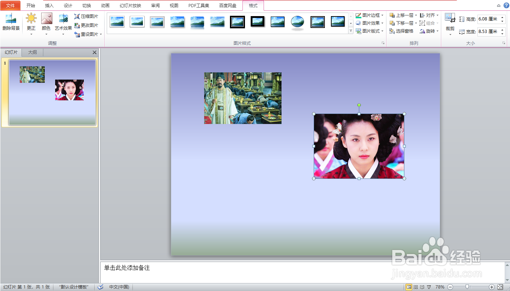Open the 颜色 color adjustment tool
The width and height of the screenshot is (510, 291).
coord(46,24)
